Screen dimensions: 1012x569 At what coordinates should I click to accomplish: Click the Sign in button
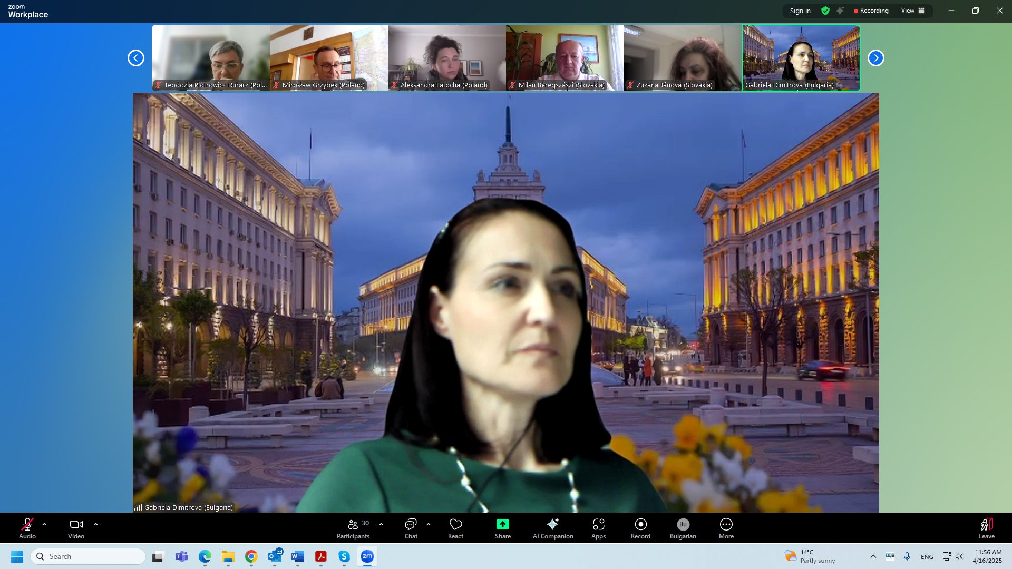(x=800, y=11)
